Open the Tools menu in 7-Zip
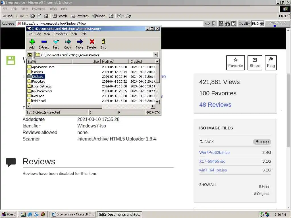Viewport: 291px width, 218px height. click(74, 34)
